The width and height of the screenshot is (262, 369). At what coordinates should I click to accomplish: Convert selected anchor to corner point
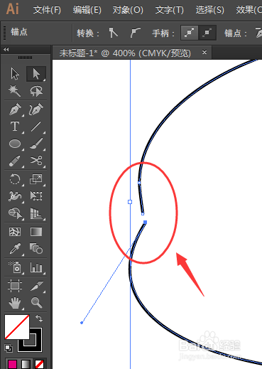pos(113,33)
